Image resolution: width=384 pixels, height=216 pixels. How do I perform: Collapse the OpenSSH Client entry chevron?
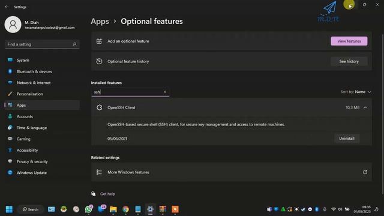click(x=365, y=107)
